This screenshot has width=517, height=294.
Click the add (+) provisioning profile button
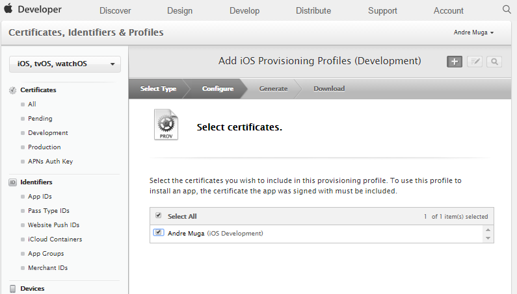click(455, 62)
